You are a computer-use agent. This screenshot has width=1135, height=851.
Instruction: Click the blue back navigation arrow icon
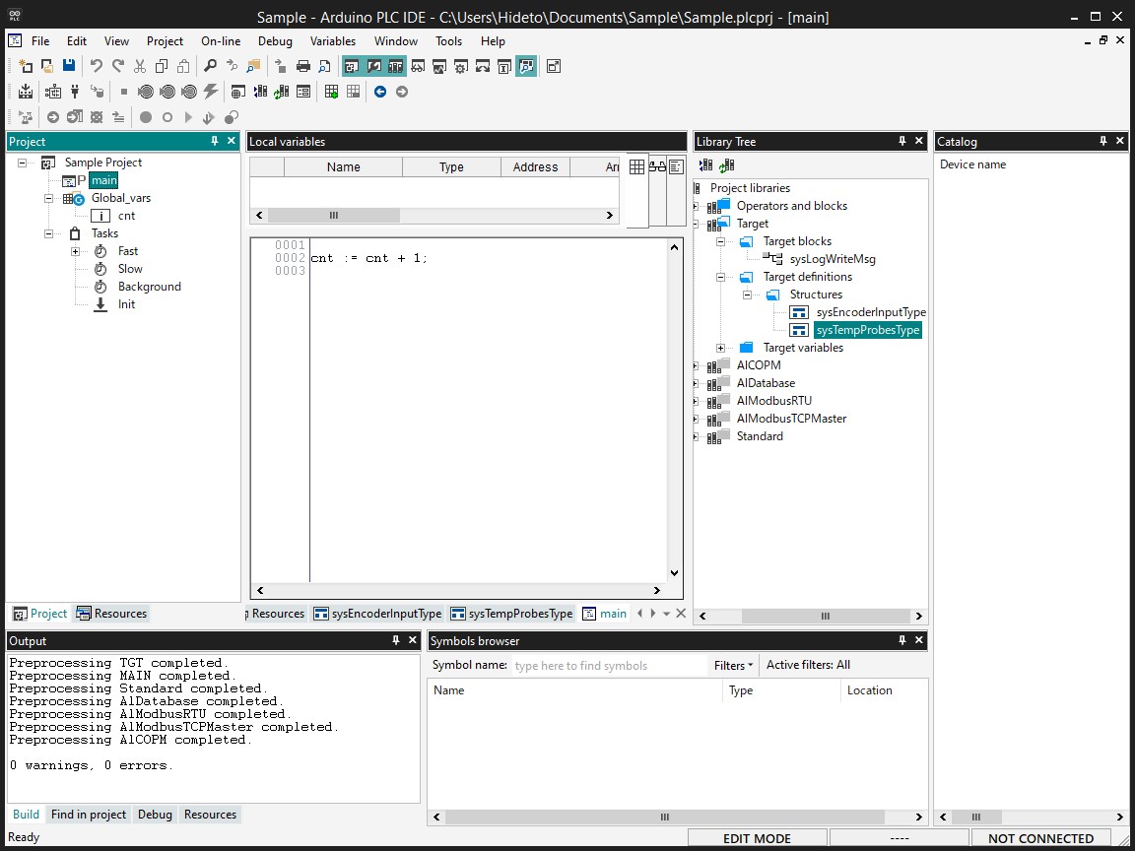[379, 92]
